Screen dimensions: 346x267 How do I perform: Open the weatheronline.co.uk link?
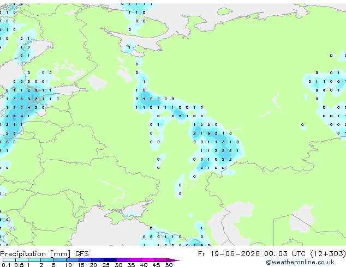300,262
